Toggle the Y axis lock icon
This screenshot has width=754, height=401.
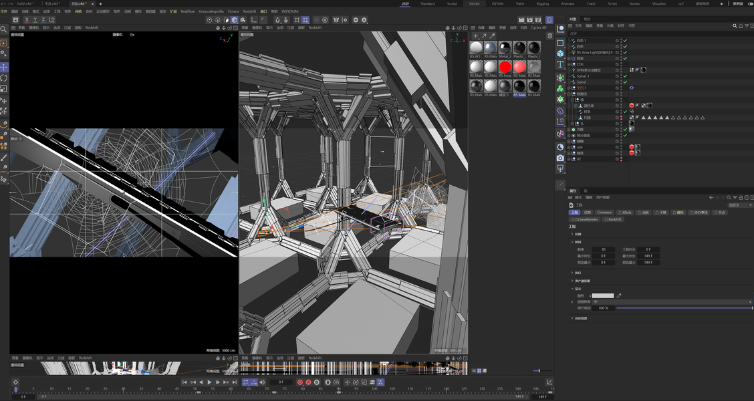(x=35, y=19)
